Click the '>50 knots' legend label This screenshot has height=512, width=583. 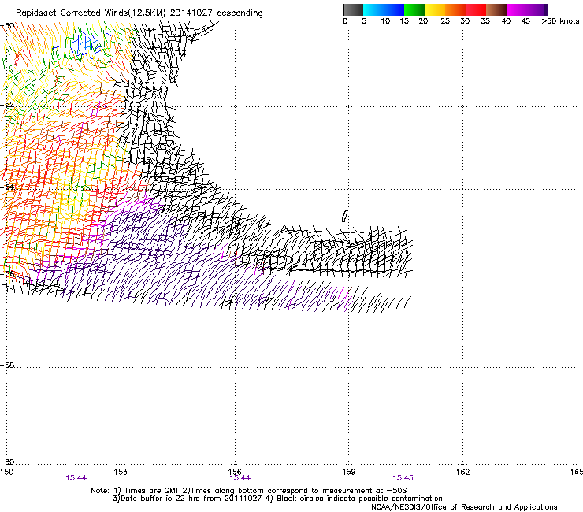[x=560, y=21]
